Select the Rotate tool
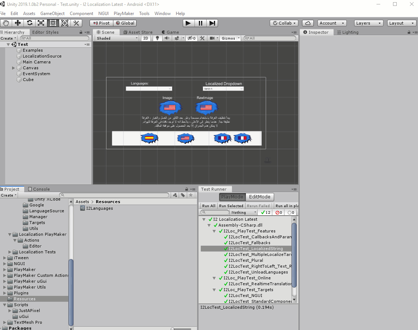 [x=29, y=23]
